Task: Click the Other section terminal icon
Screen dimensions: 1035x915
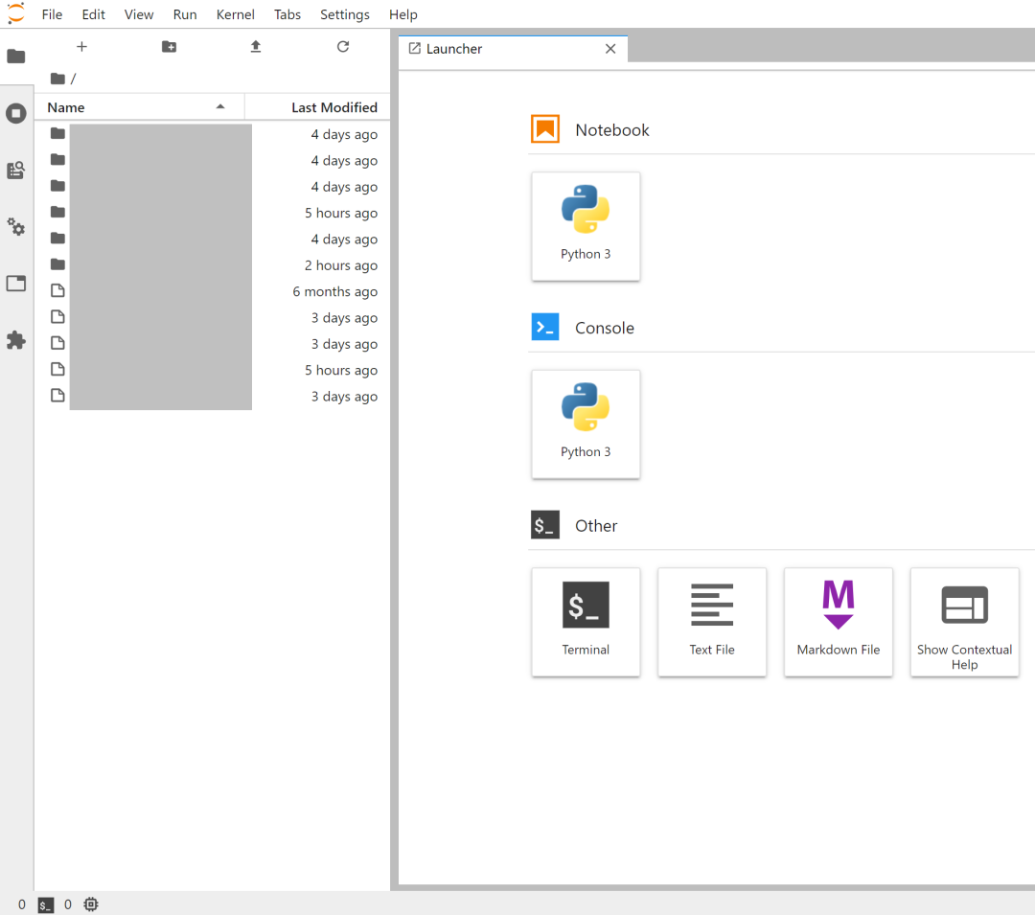Action: coord(545,525)
